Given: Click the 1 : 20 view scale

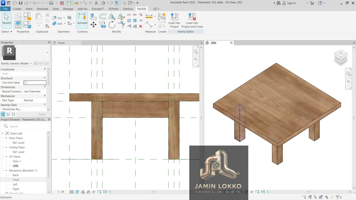Looking at the screenshot, I should click(61, 192).
